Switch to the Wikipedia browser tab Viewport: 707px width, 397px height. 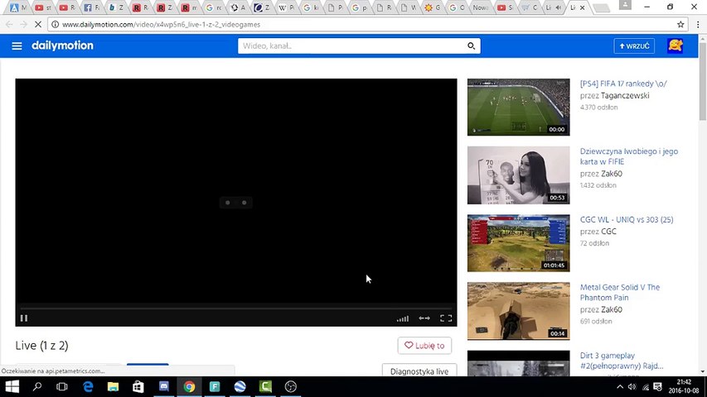(x=286, y=7)
